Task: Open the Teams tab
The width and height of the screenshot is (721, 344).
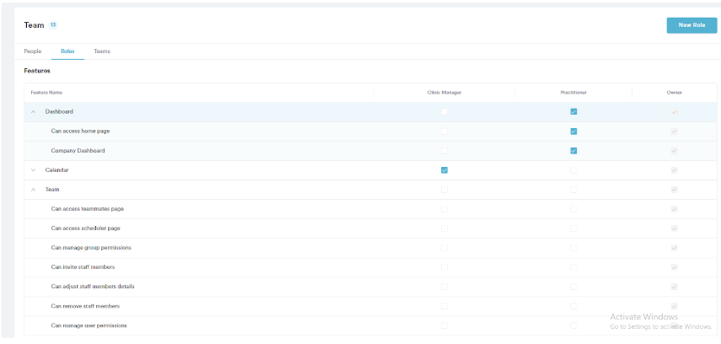Action: pyautogui.click(x=101, y=51)
